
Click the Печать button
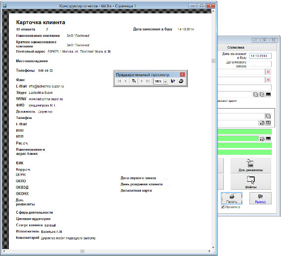point(232,199)
